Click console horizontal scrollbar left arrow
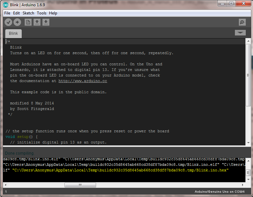 pyautogui.click(x=6, y=185)
